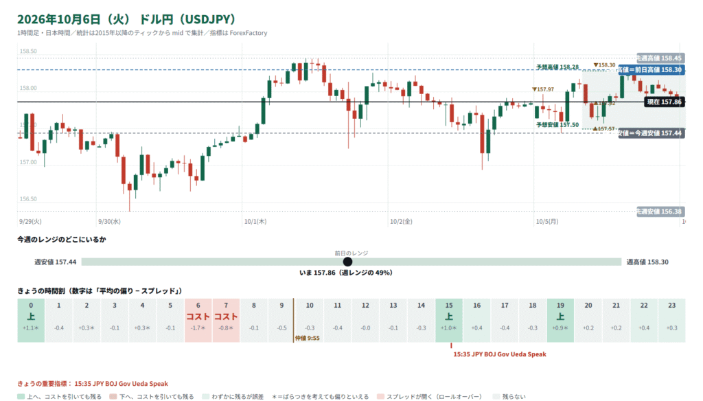Select the hour 23 cell
703x401 pixels.
coord(671,320)
